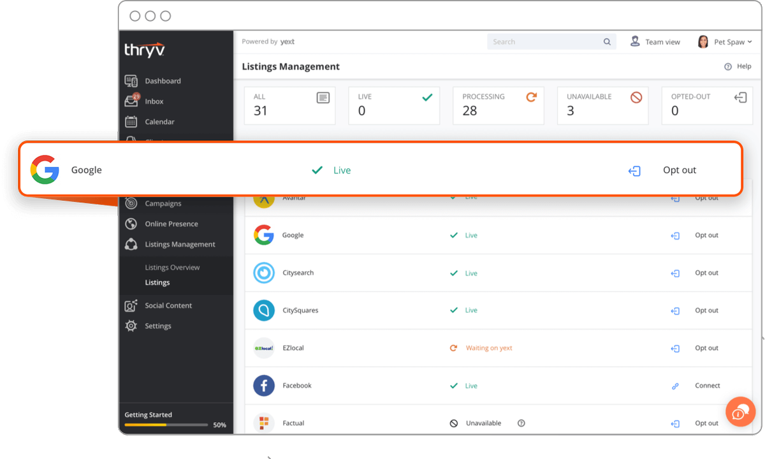Screen dimensions: 765x459
Task: Click the search magnifier icon
Action: 607,42
